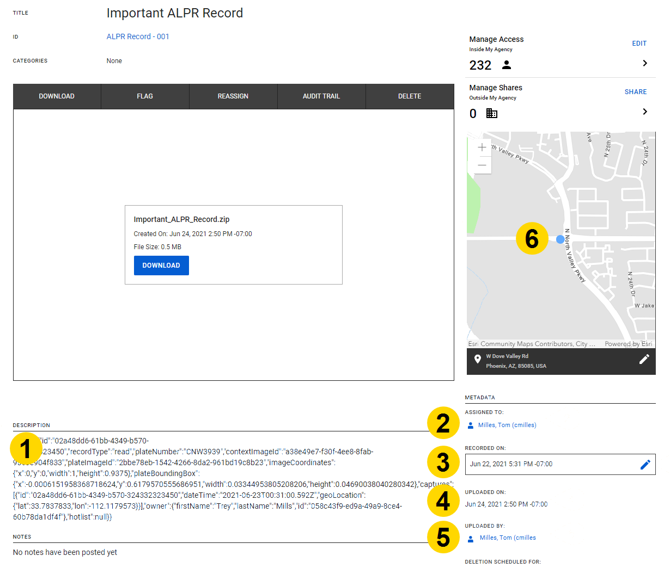Edit the W Dove Valley Rd address
Screen dimensions: 670x568
tap(644, 359)
